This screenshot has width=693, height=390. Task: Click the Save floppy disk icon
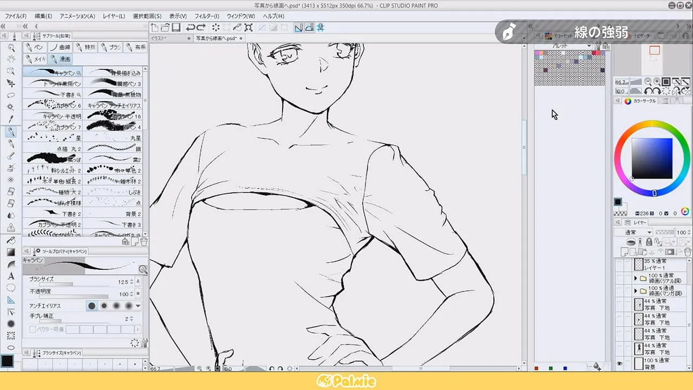[x=175, y=28]
